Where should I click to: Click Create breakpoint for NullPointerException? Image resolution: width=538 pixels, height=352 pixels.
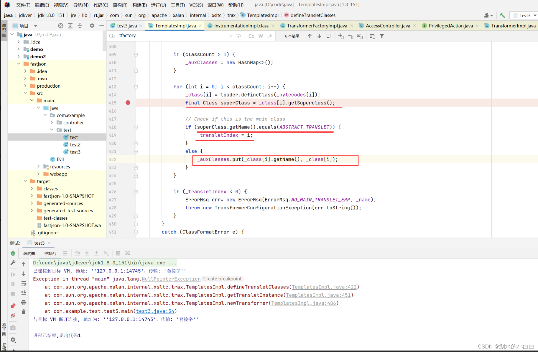[x=222, y=279]
